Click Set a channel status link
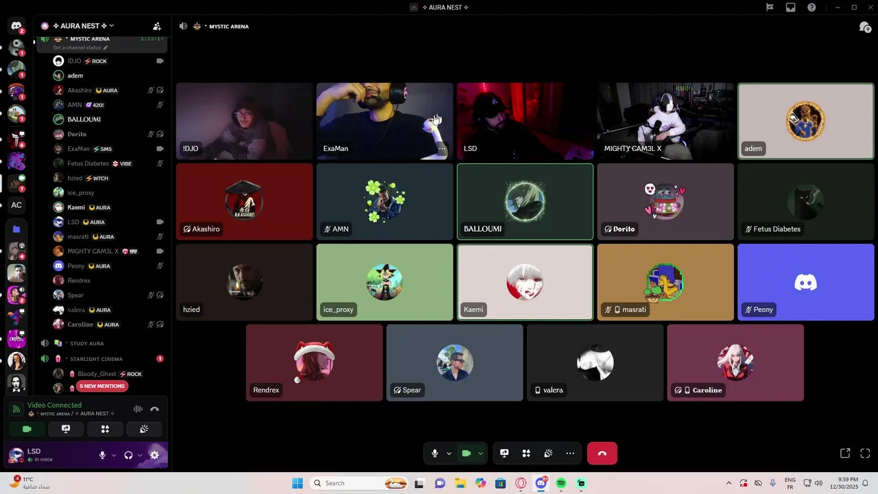878x494 pixels. pos(80,48)
